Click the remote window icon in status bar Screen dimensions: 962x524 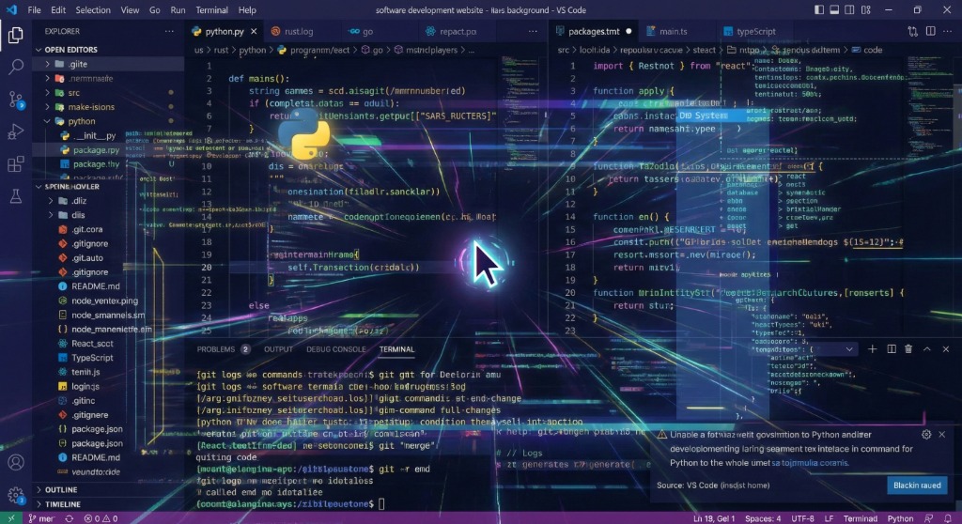coord(10,518)
